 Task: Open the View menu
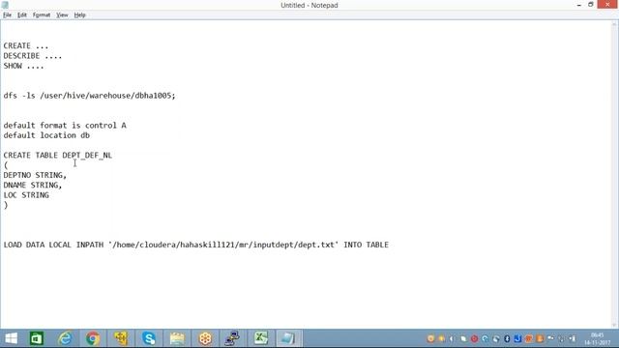[x=62, y=15]
